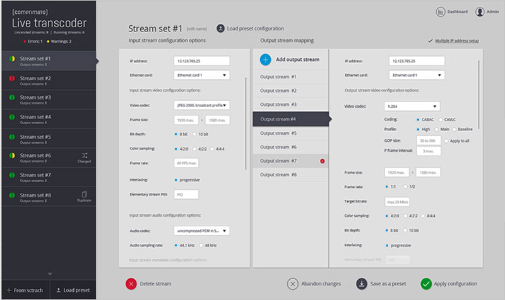The image size is (505, 300).
Task: Click the red error indicator on Output stream #7
Action: tap(323, 161)
